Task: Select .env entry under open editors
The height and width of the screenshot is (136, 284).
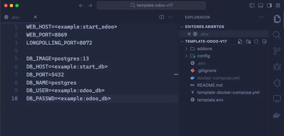Action: point(224,34)
